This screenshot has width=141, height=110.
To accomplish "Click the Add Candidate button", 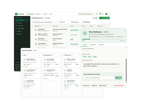I will coord(104,18).
